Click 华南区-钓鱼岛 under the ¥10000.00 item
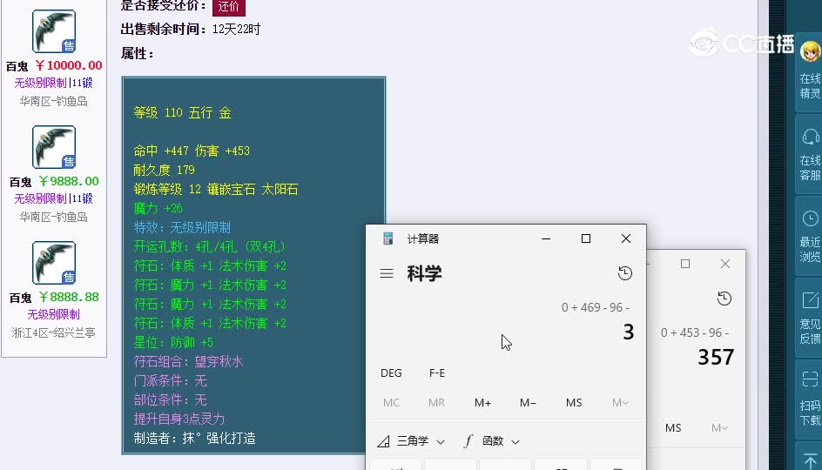Screen dimensions: 822x470 pyautogui.click(x=53, y=101)
